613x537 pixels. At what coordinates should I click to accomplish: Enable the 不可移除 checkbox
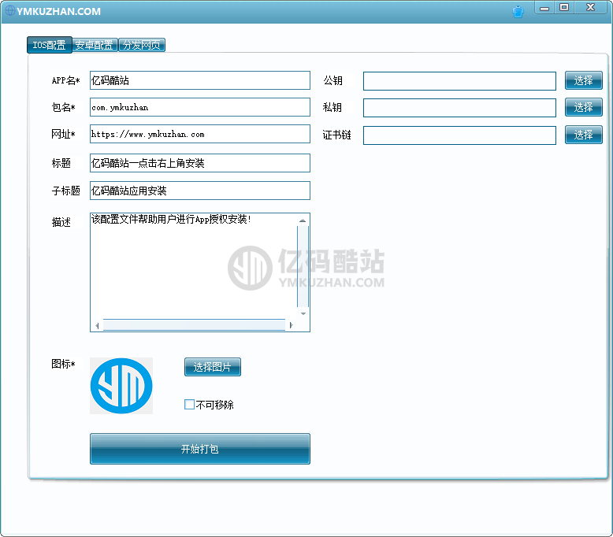coord(189,404)
